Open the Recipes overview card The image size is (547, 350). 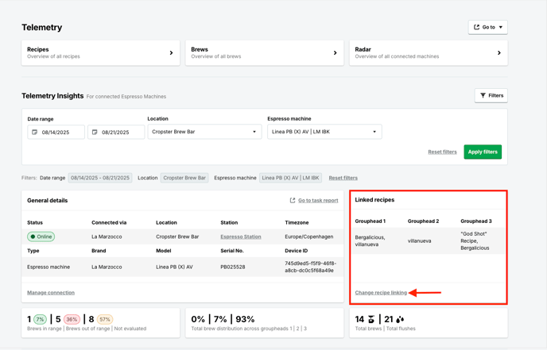(x=100, y=52)
